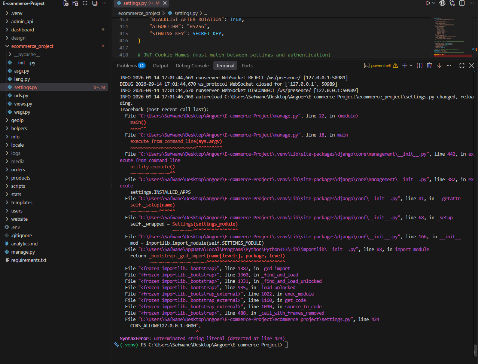Open terminal panel more actions ellipsis
Screen dimensions: 478x364
point(449,65)
